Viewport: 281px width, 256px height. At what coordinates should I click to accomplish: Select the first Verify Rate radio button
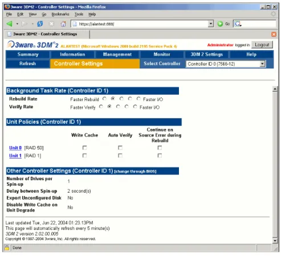101,107
